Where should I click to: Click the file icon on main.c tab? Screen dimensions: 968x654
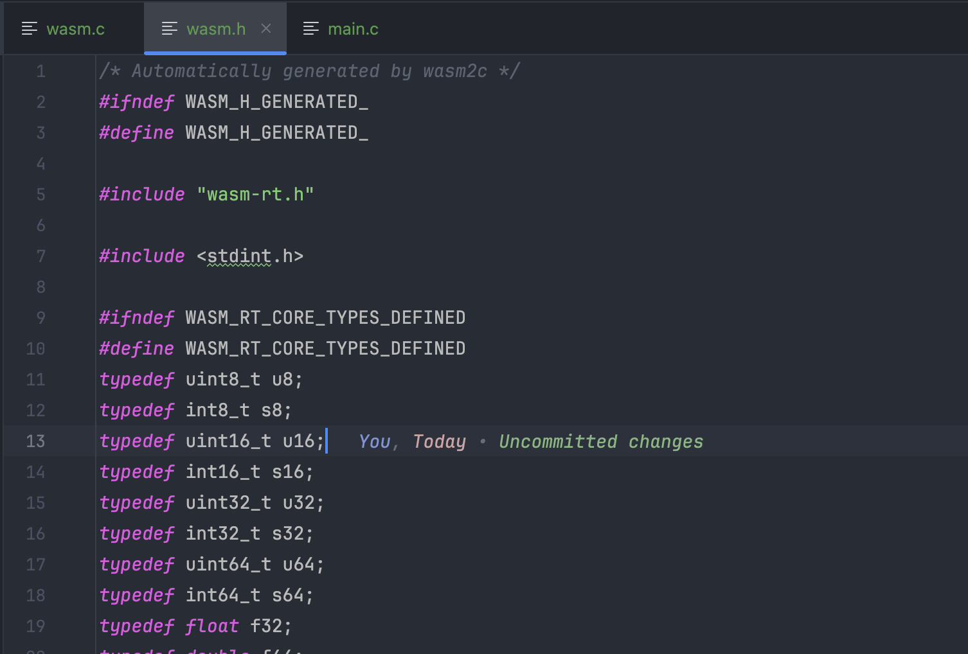click(x=311, y=28)
